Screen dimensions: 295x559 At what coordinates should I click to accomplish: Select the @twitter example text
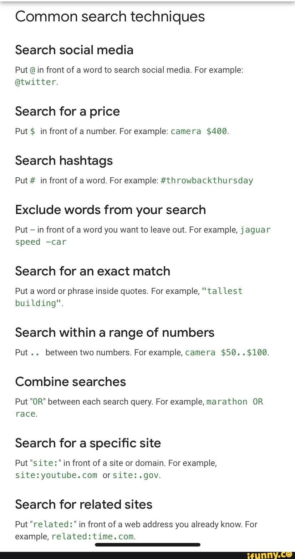click(x=36, y=82)
